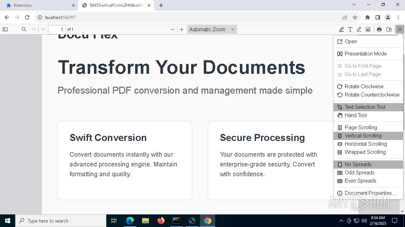Switch to Horizontal Scrolling mode
The height and width of the screenshot is (227, 405).
click(368, 144)
